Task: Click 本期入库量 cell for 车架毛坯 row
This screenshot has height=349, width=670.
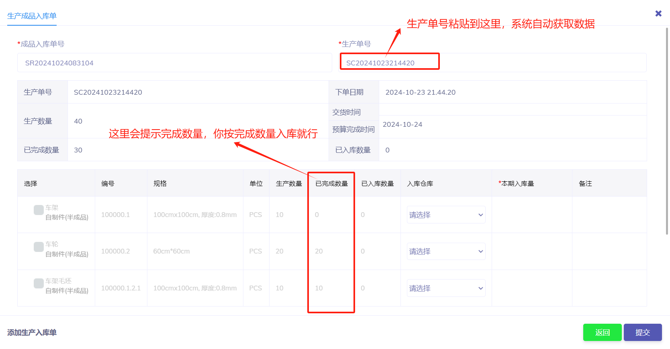Action: point(531,288)
